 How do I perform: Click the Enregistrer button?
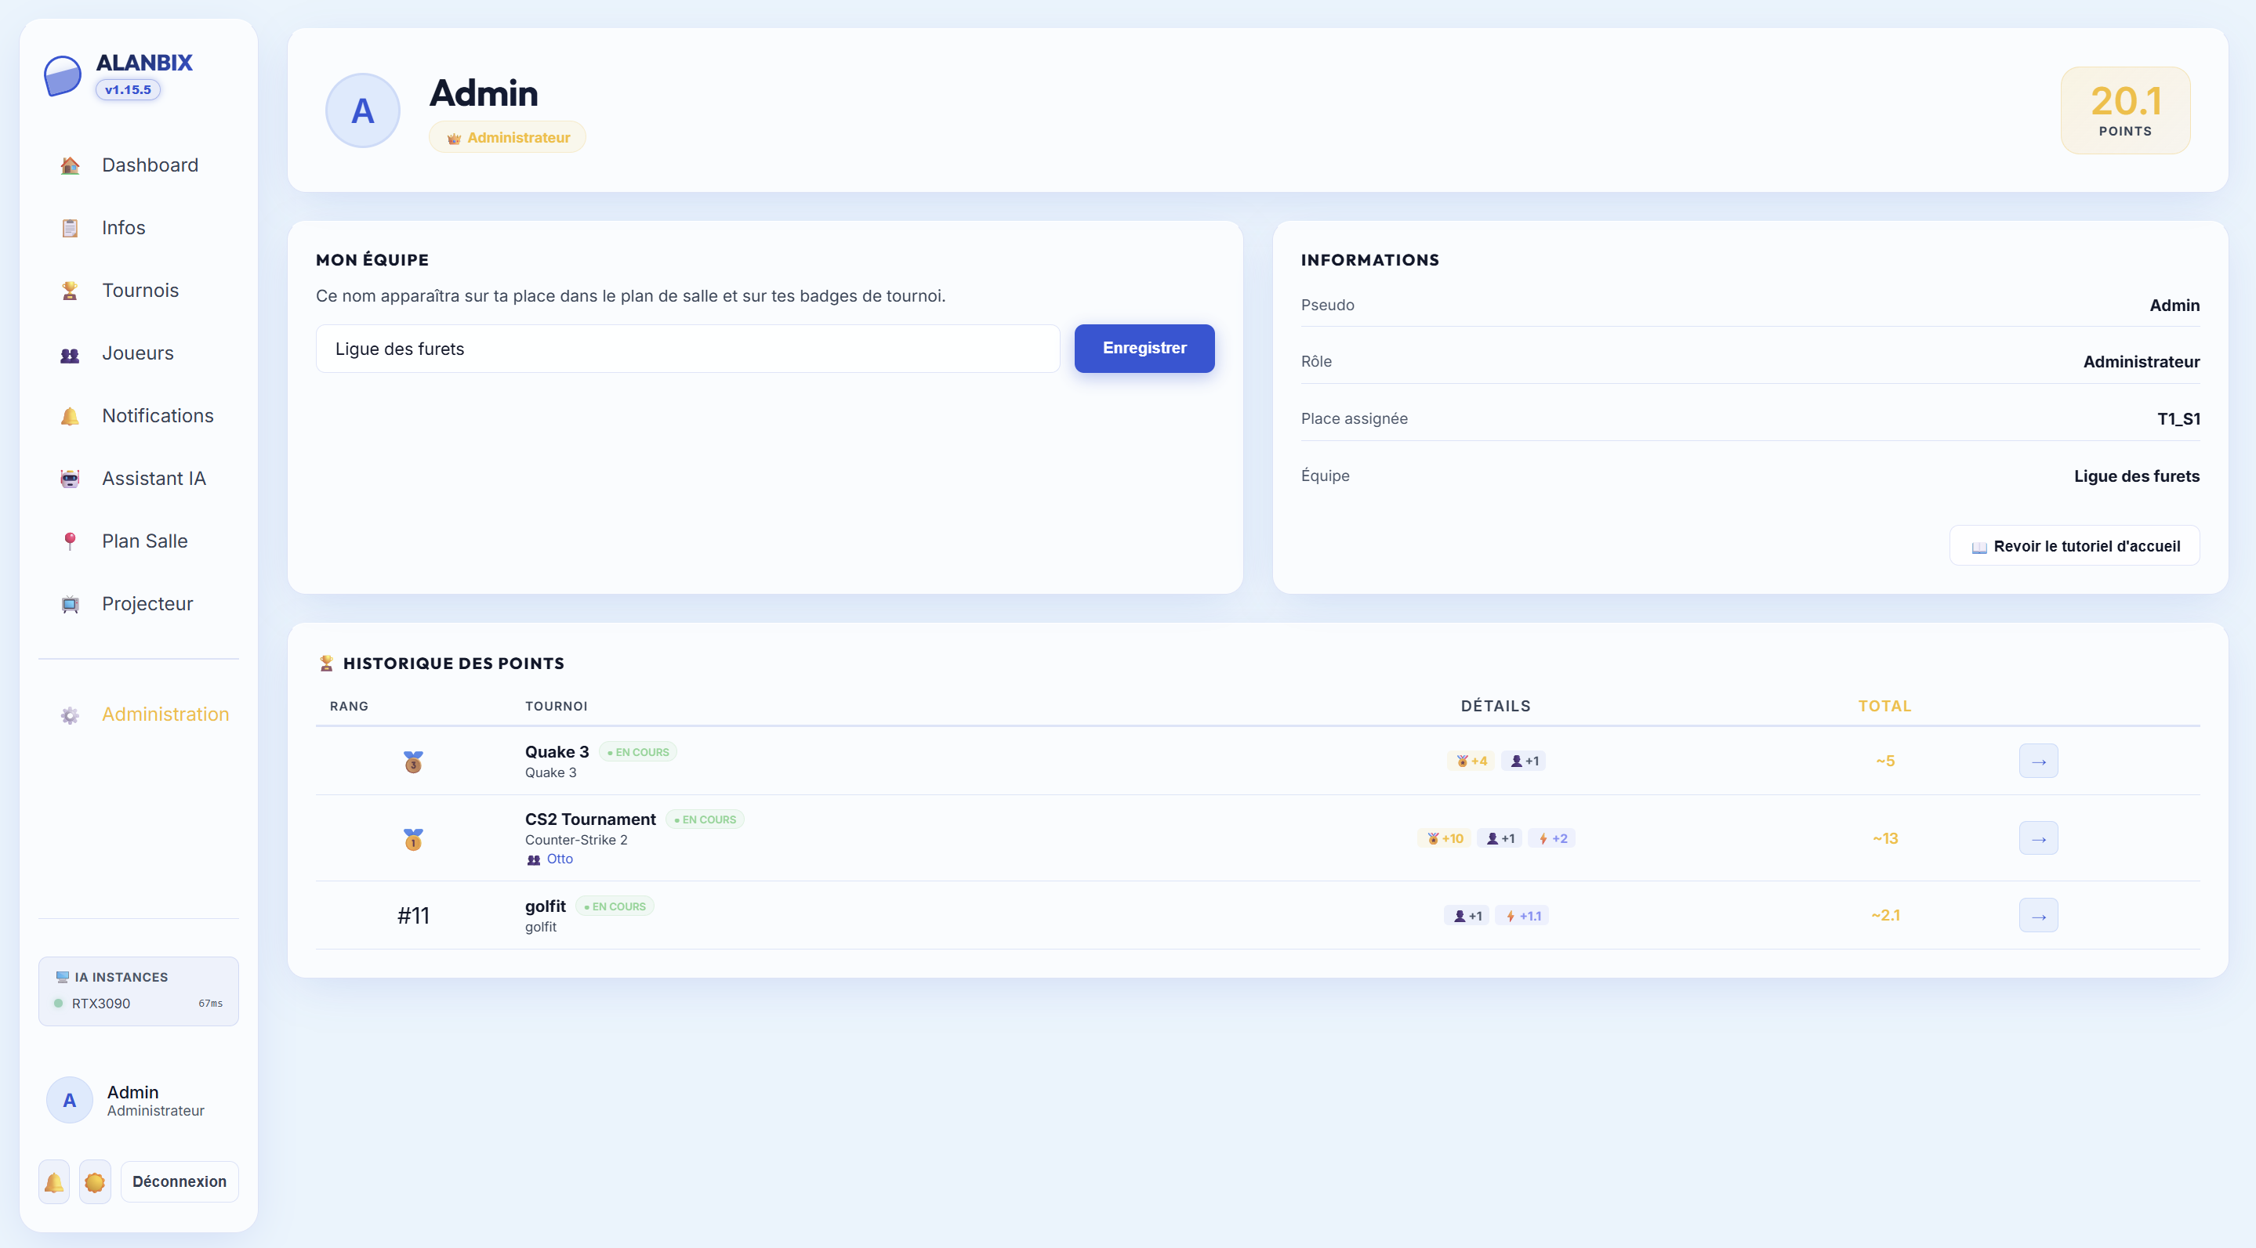pyautogui.click(x=1144, y=349)
